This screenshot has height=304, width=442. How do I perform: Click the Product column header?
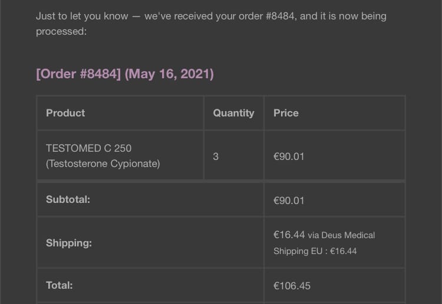pos(65,113)
